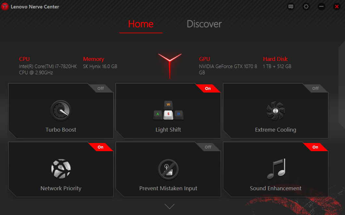Click the Extreme Cooling fan icon

275,111
